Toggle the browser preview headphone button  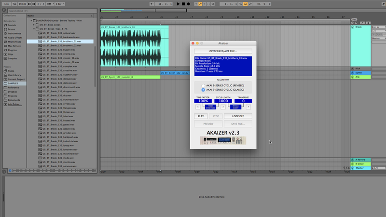tap(10, 171)
